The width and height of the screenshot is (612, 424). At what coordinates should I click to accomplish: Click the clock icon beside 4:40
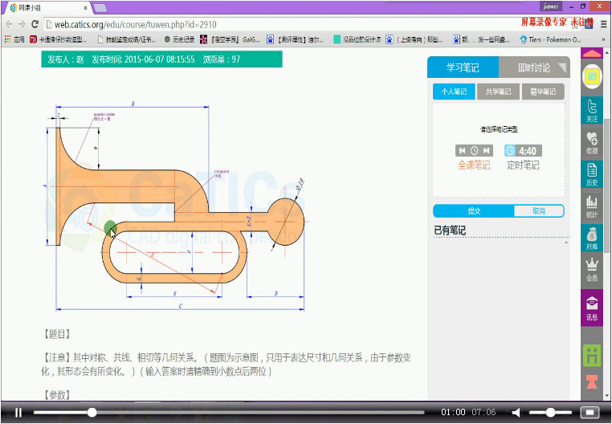[510, 151]
